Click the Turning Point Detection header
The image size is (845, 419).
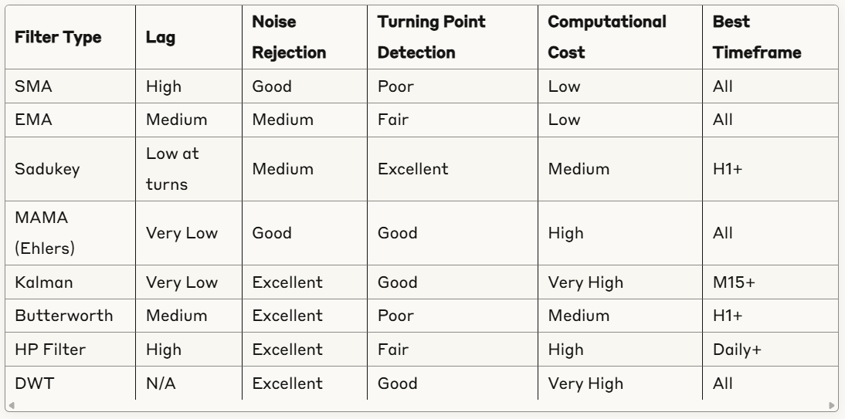pyautogui.click(x=431, y=37)
